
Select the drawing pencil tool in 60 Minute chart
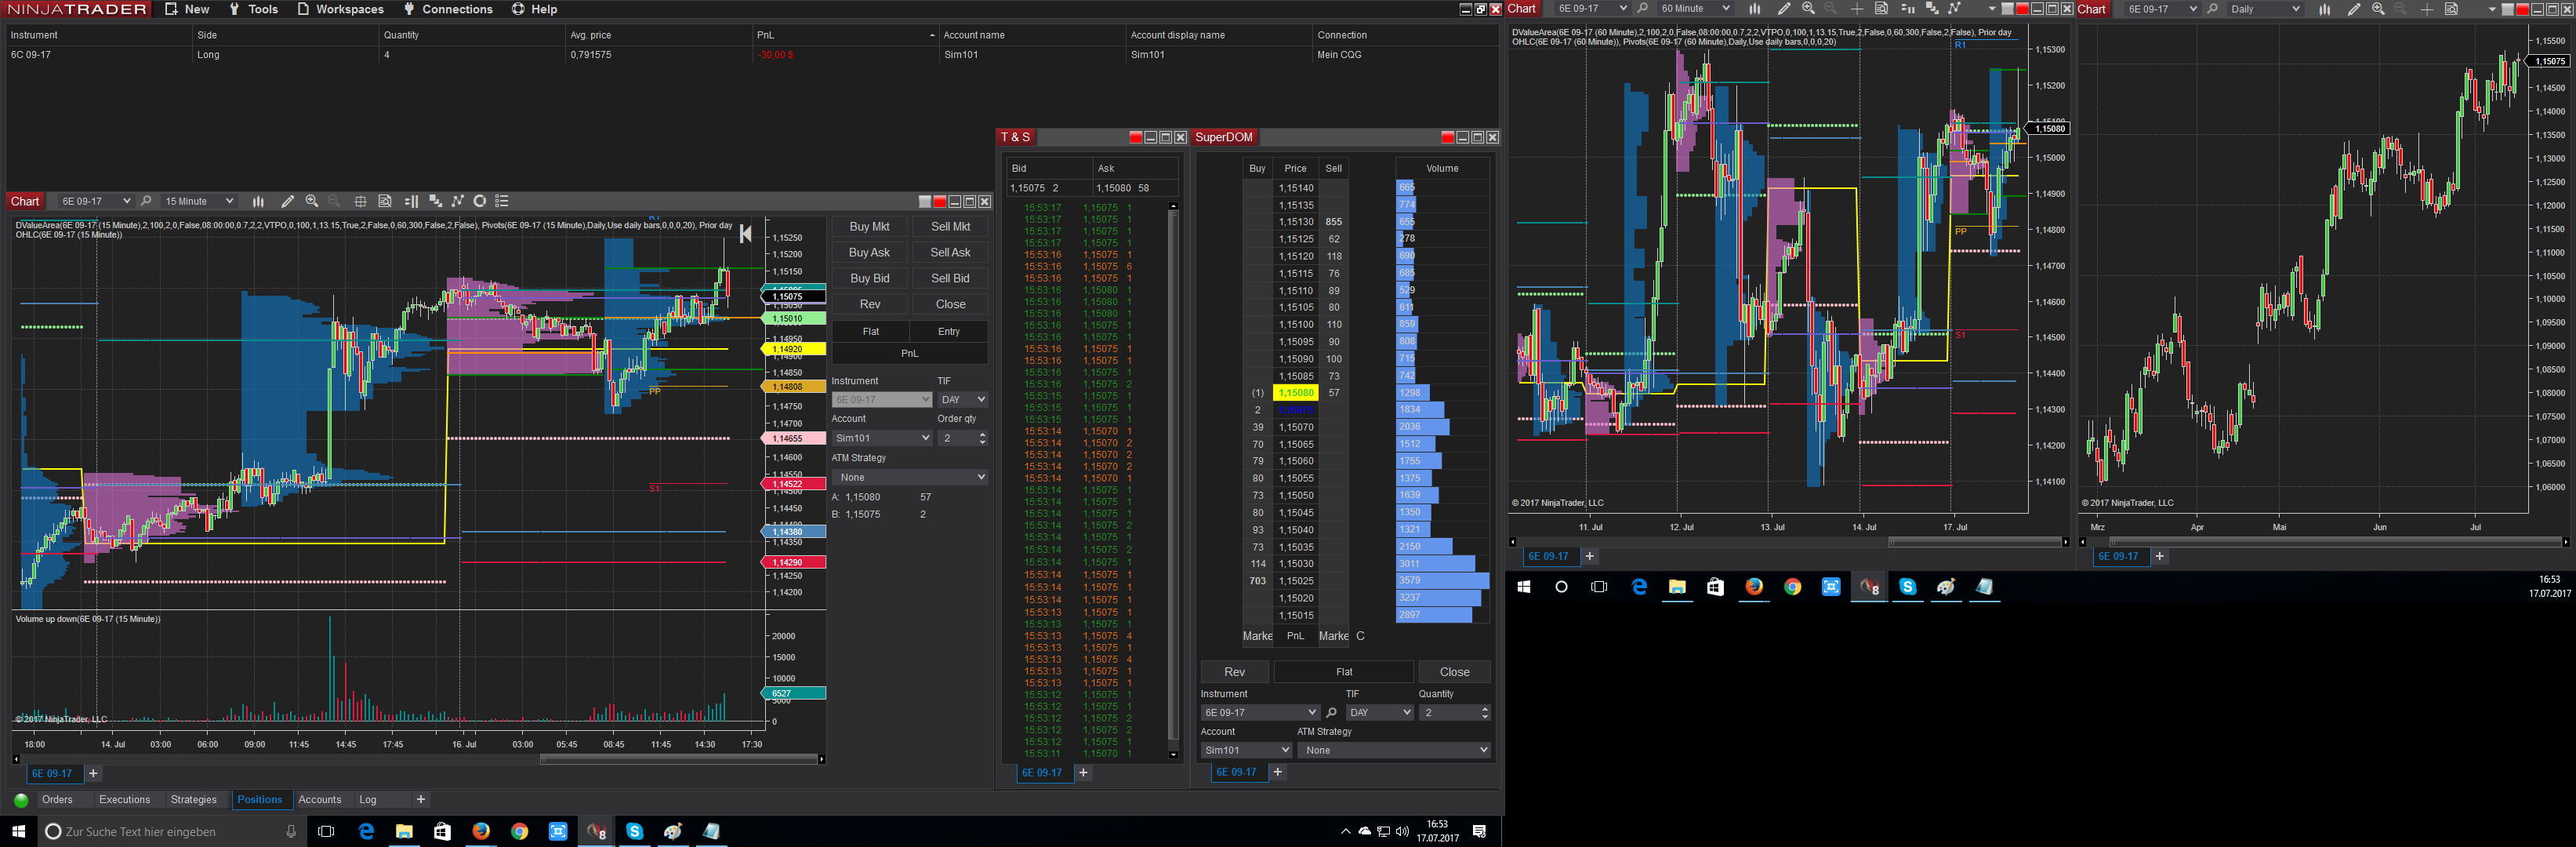pyautogui.click(x=1784, y=9)
